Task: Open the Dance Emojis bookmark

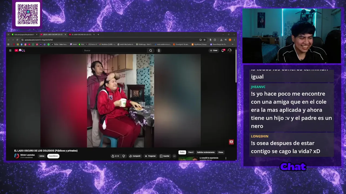Action: click(218, 44)
